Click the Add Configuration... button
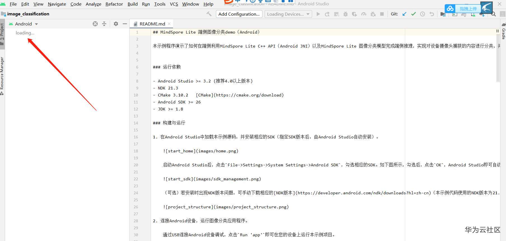Screen dimensions: 506x241 pyautogui.click(x=239, y=14)
